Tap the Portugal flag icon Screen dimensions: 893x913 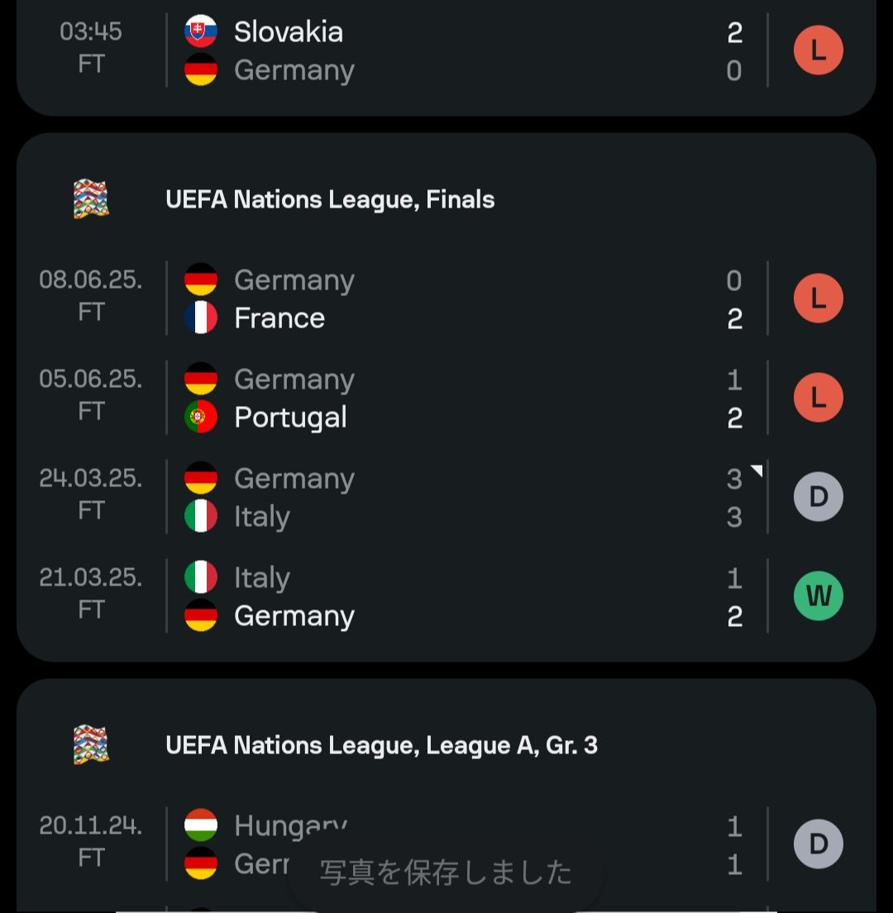[x=201, y=417]
